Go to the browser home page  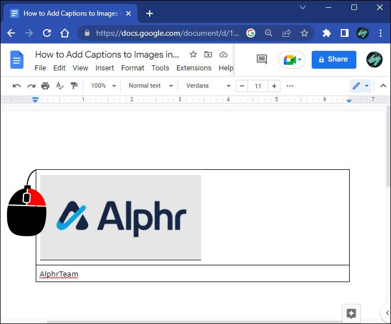[65, 33]
